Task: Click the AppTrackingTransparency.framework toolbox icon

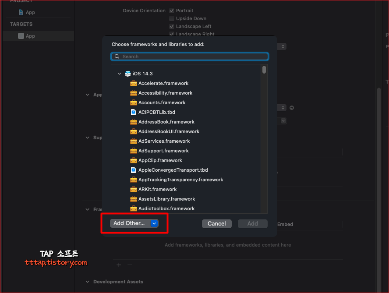Action: tap(134, 180)
